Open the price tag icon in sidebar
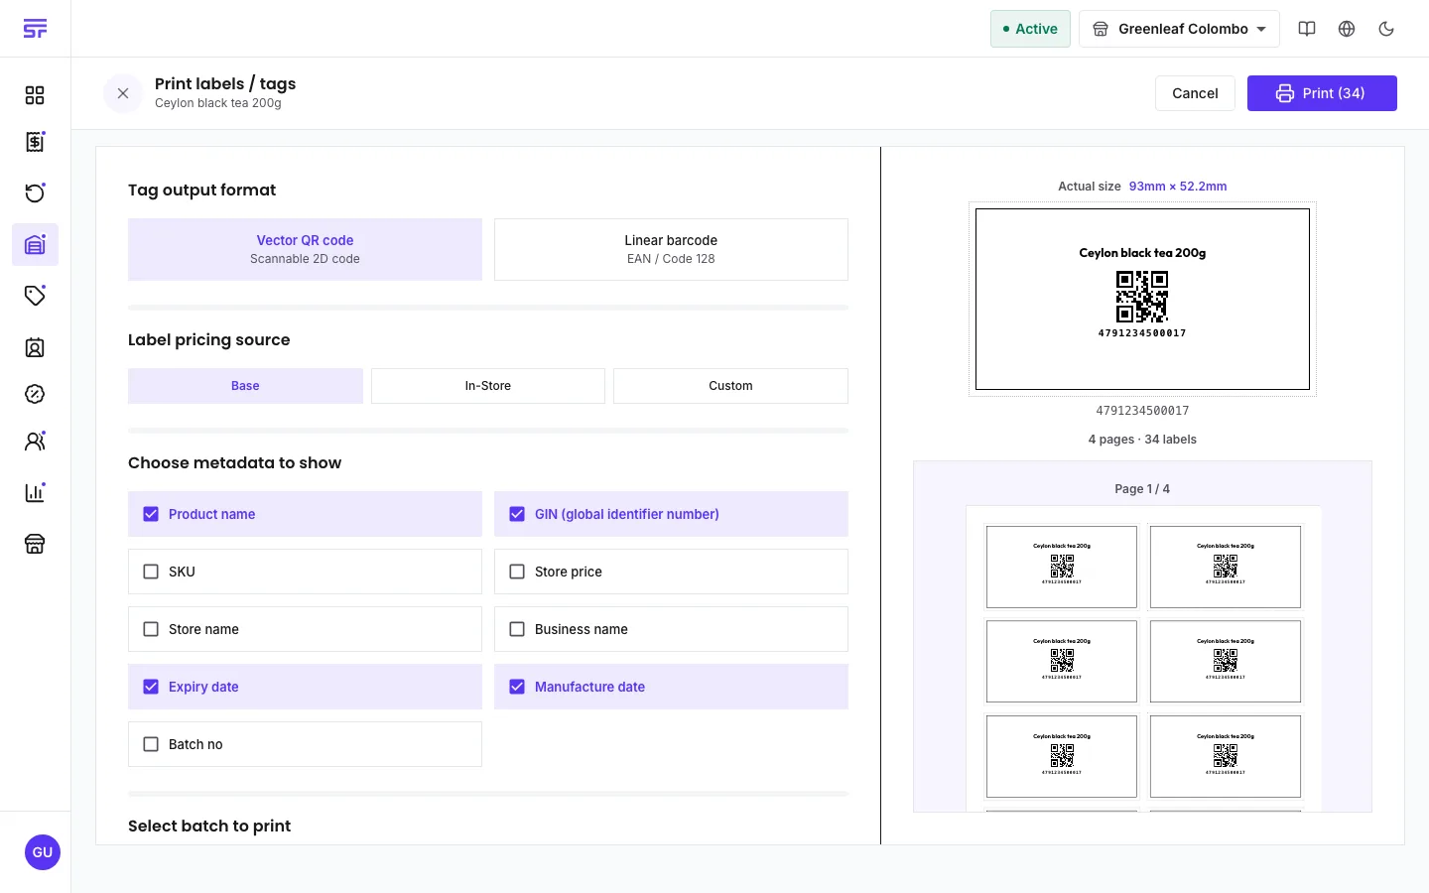This screenshot has width=1429, height=893. pyautogui.click(x=35, y=296)
